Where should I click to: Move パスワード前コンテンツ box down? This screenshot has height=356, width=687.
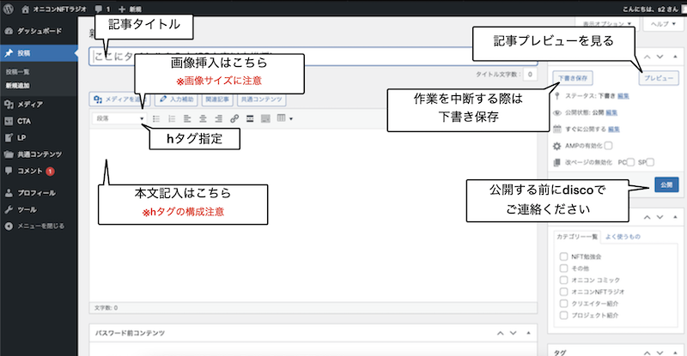(x=513, y=333)
